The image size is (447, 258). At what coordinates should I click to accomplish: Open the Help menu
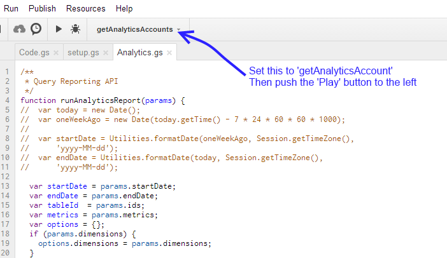[124, 8]
